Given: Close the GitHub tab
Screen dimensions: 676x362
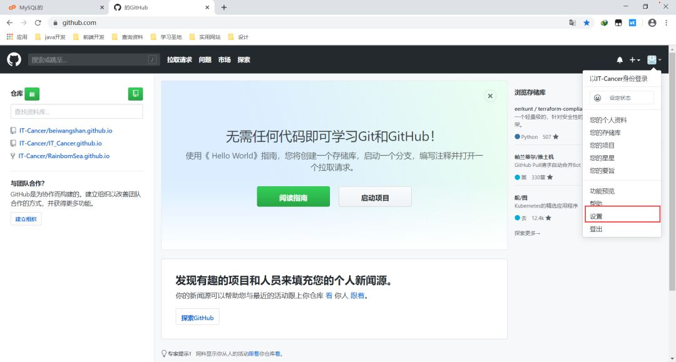Looking at the screenshot, I should pos(207,8).
